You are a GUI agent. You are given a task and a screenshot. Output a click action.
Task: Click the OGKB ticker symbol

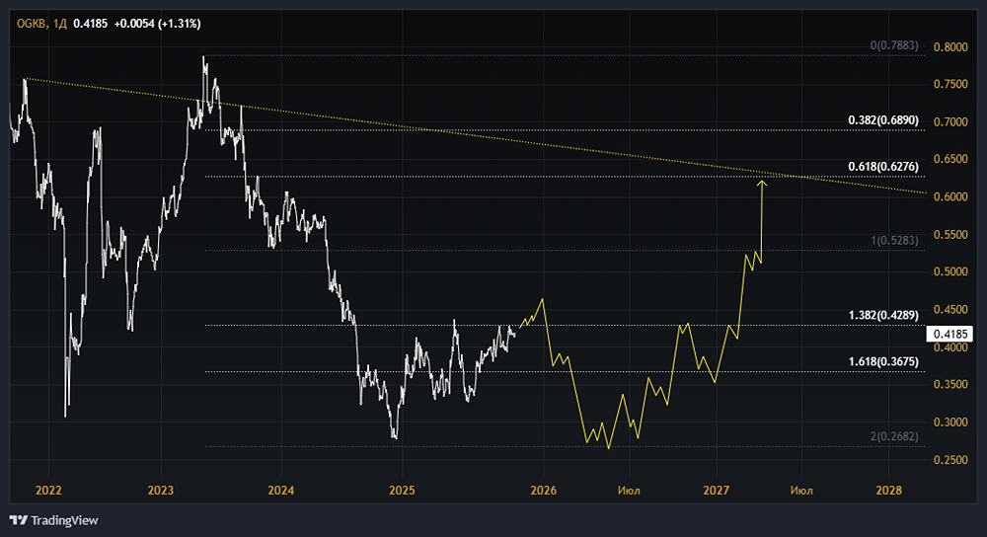[x=31, y=24]
